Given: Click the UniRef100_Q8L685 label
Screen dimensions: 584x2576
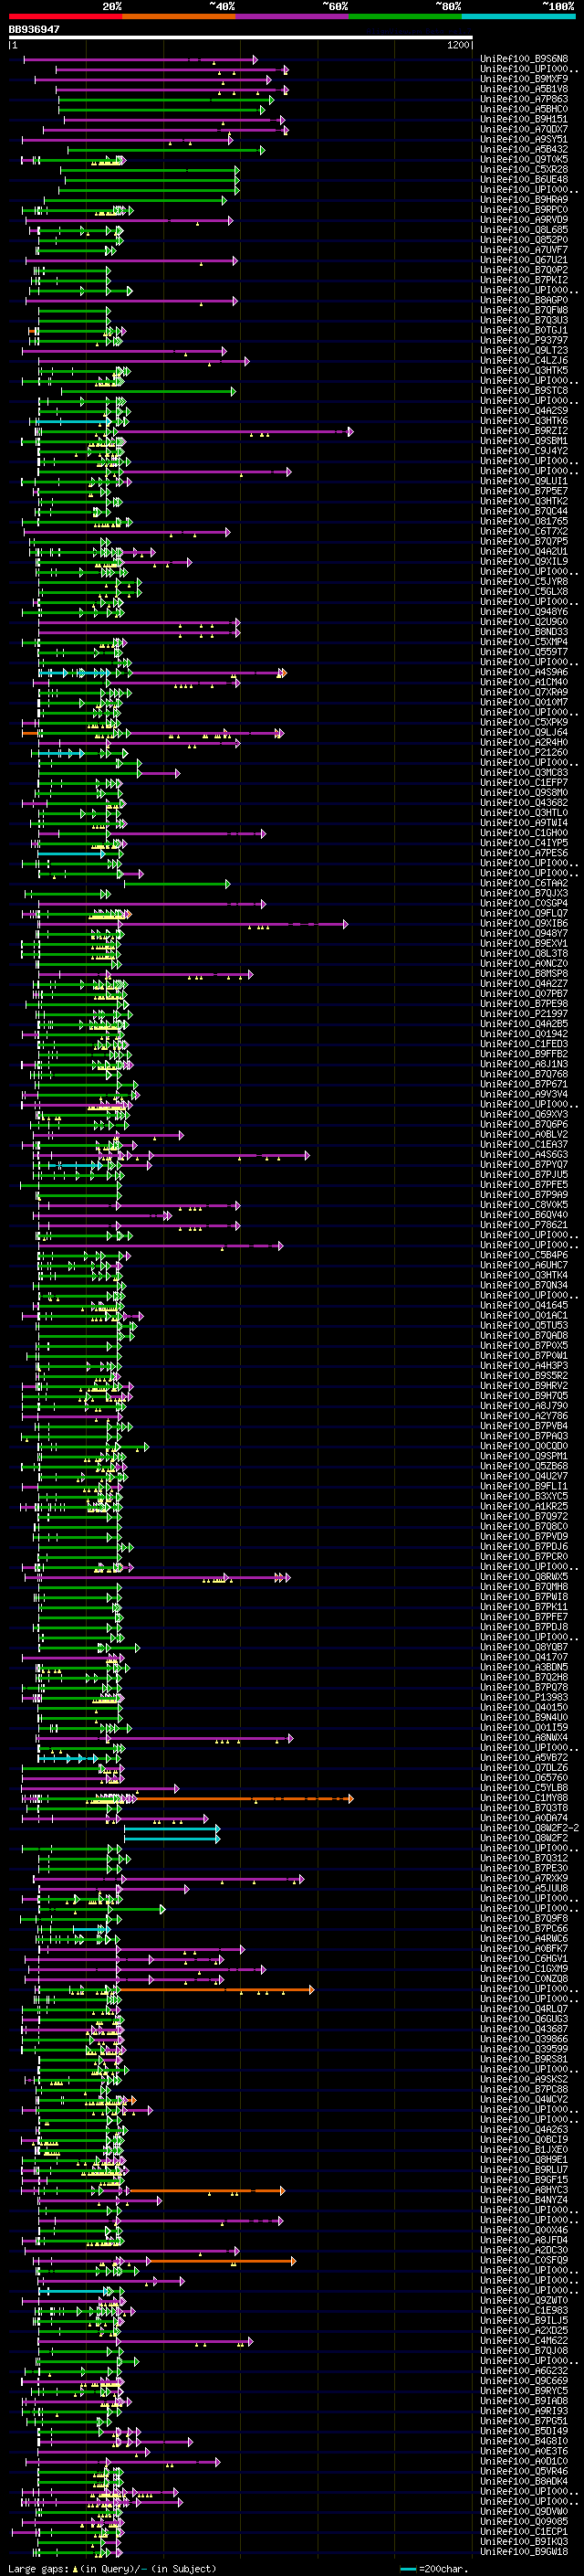Looking at the screenshot, I should point(524,230).
